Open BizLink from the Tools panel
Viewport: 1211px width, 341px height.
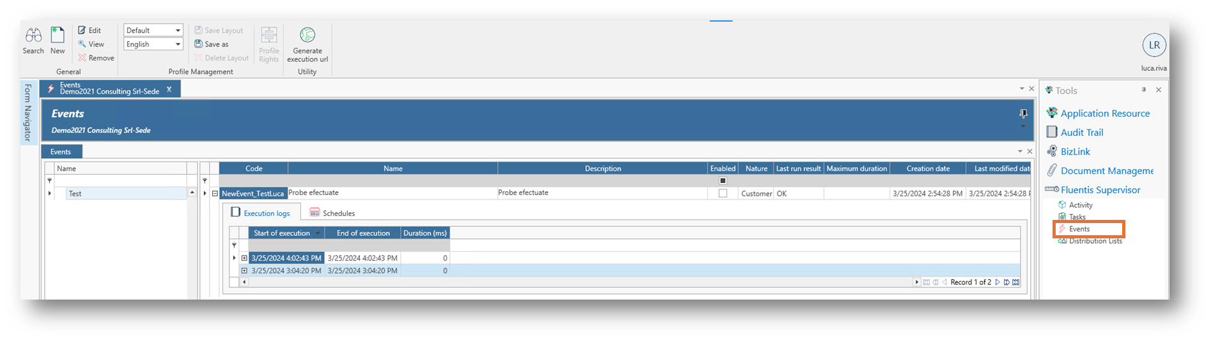pos(1075,152)
